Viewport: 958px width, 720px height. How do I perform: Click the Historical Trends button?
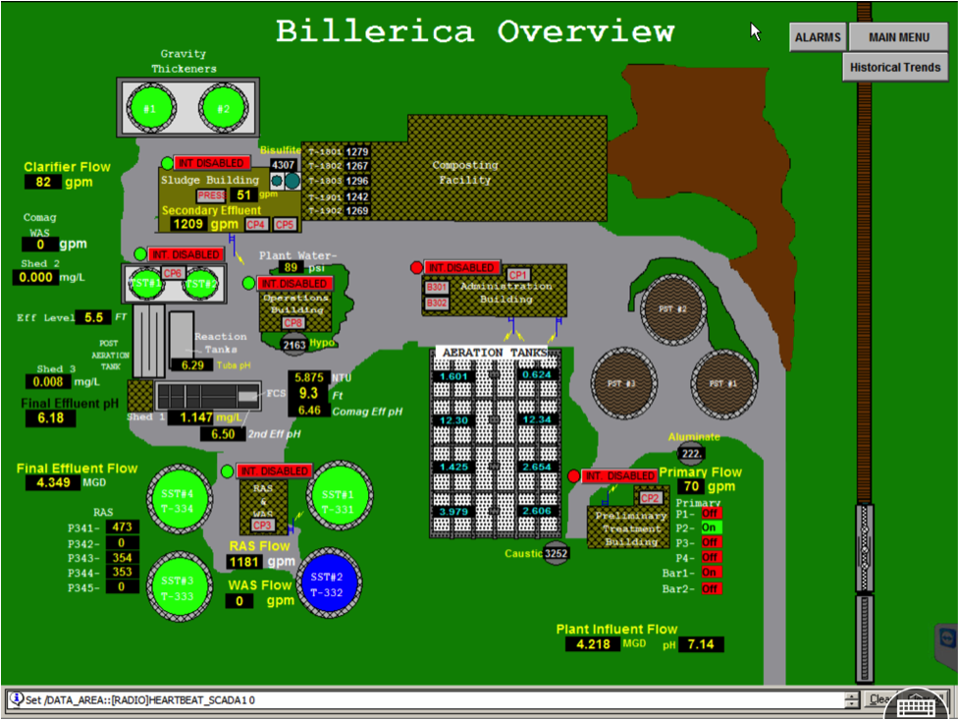[895, 68]
